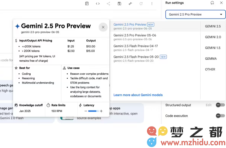Click the Reason over complex problems bullet
This screenshot has height=148, width=226.
(x=89, y=74)
